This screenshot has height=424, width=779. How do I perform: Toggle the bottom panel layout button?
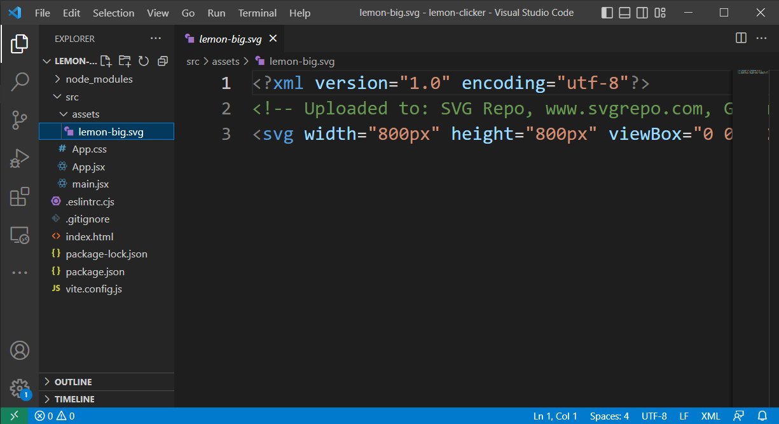tap(625, 13)
